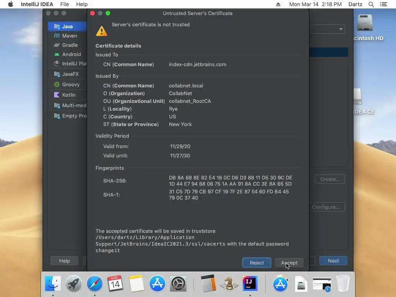Click Valid from date 11/29/20
Viewport: 396px width, 297px height.
coord(180,146)
